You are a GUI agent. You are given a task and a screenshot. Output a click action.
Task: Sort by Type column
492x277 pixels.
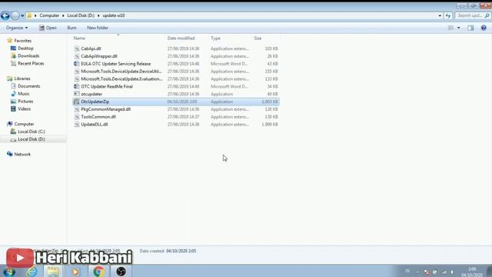(x=215, y=38)
